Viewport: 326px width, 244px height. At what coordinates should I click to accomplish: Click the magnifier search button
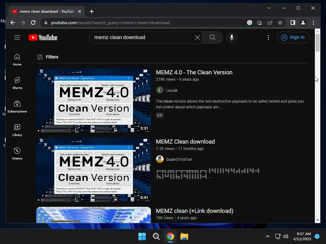[x=212, y=37]
